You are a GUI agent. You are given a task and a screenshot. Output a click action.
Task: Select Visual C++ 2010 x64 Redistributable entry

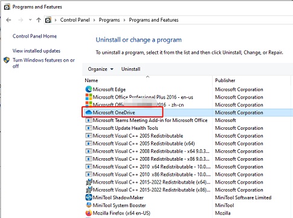152,167
